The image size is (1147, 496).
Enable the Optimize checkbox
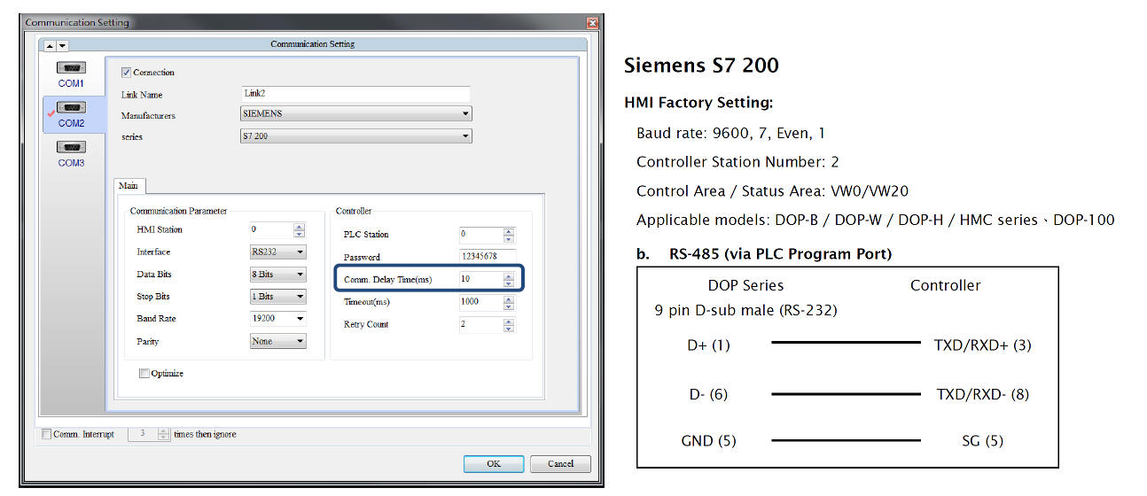(144, 374)
